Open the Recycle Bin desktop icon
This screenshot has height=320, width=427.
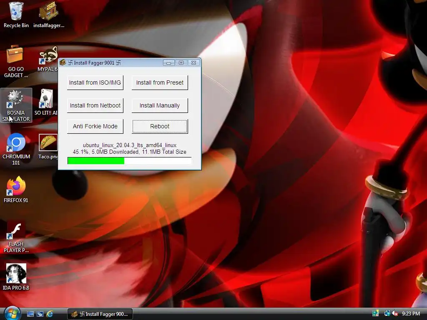point(16,15)
